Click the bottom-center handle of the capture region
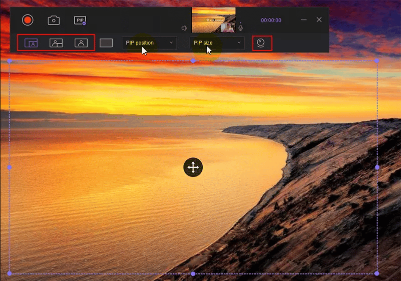Image resolution: width=401 pixels, height=281 pixels. [x=193, y=273]
